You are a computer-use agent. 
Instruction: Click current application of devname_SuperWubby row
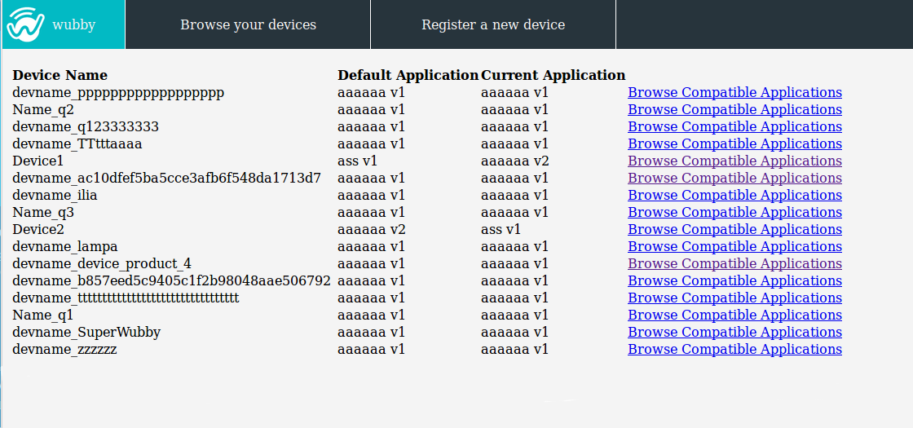click(514, 332)
